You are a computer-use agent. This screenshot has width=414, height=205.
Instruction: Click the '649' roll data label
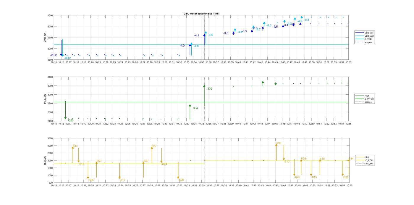[x=146, y=161]
